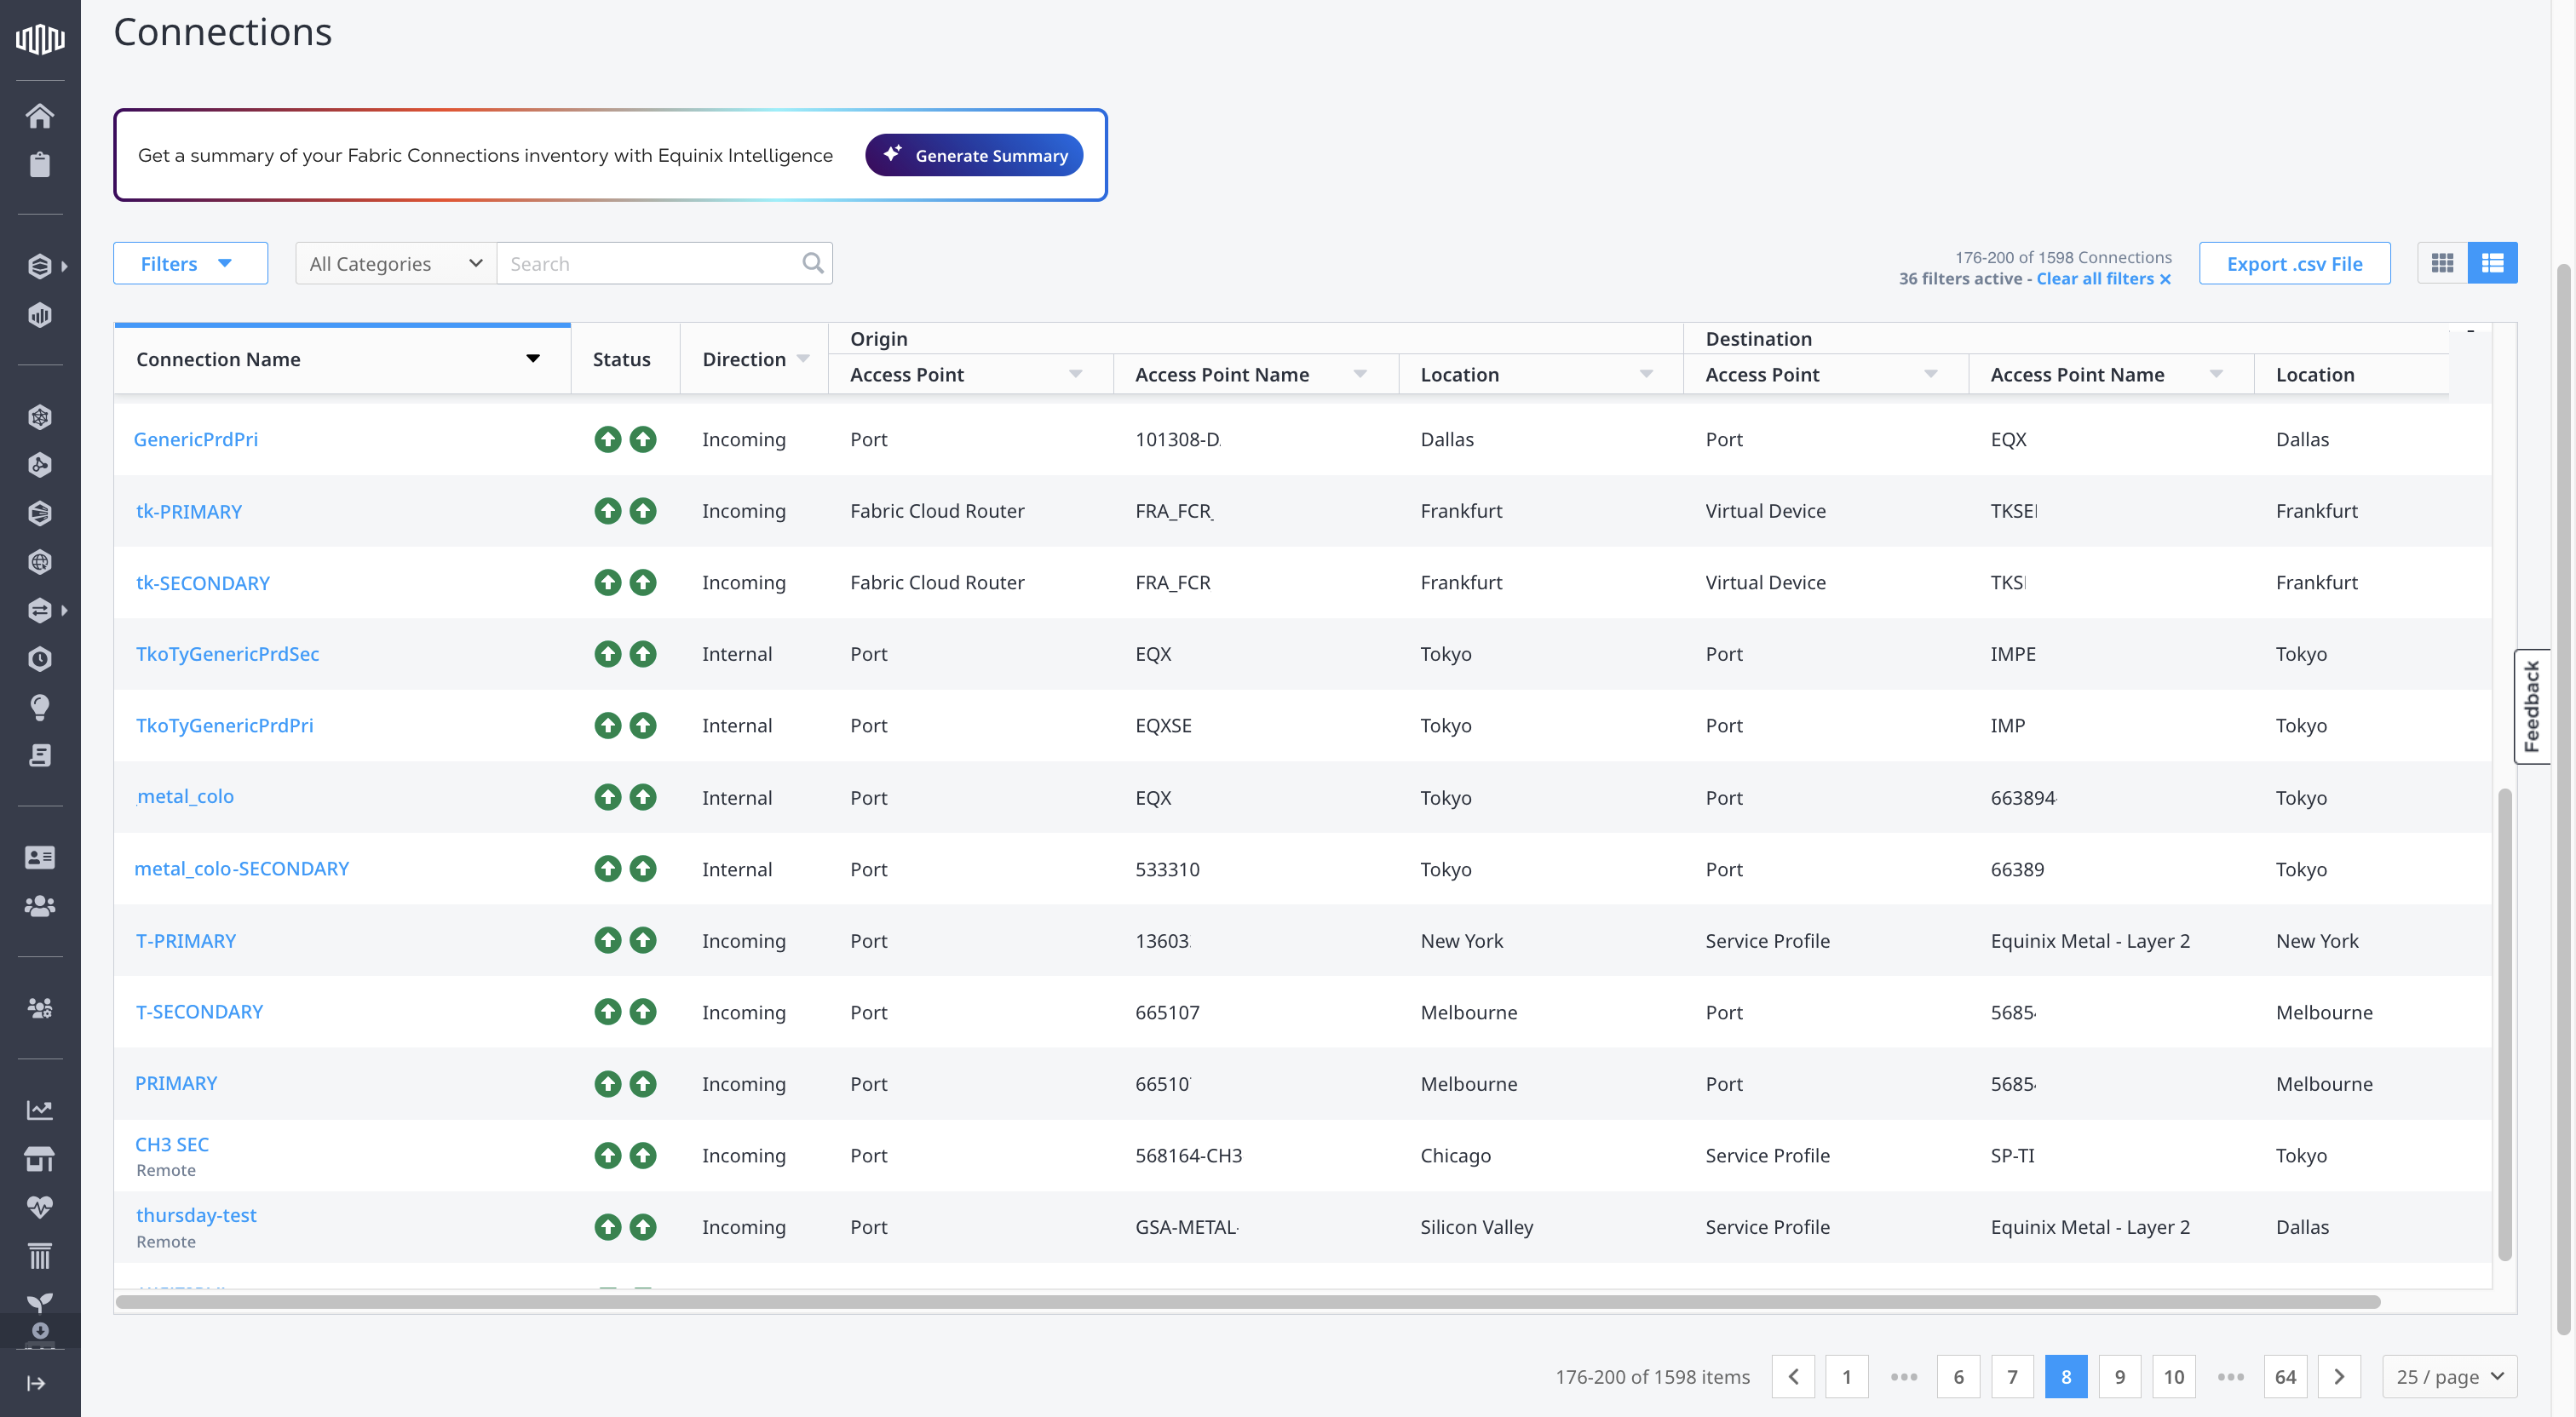Image resolution: width=2576 pixels, height=1417 pixels.
Task: Click the heartbeat health icon in sidebar
Action: click(40, 1207)
